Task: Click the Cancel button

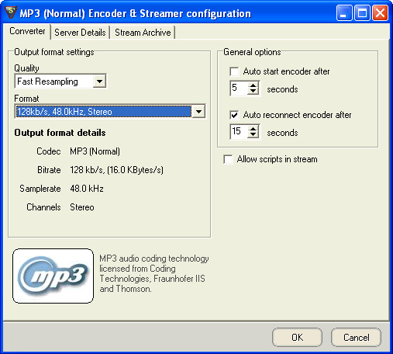Action: click(x=356, y=337)
